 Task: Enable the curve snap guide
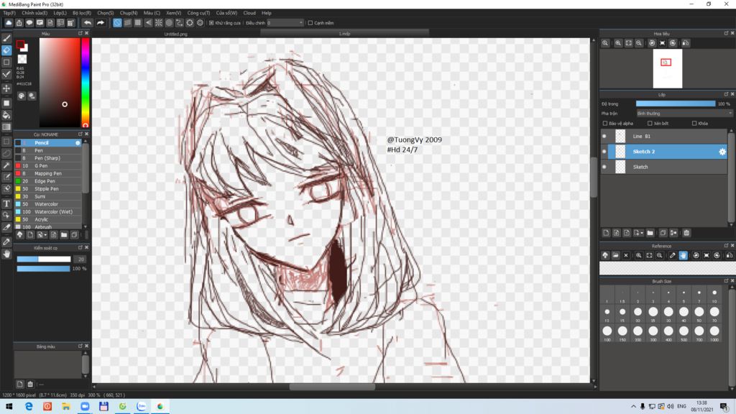pos(179,22)
